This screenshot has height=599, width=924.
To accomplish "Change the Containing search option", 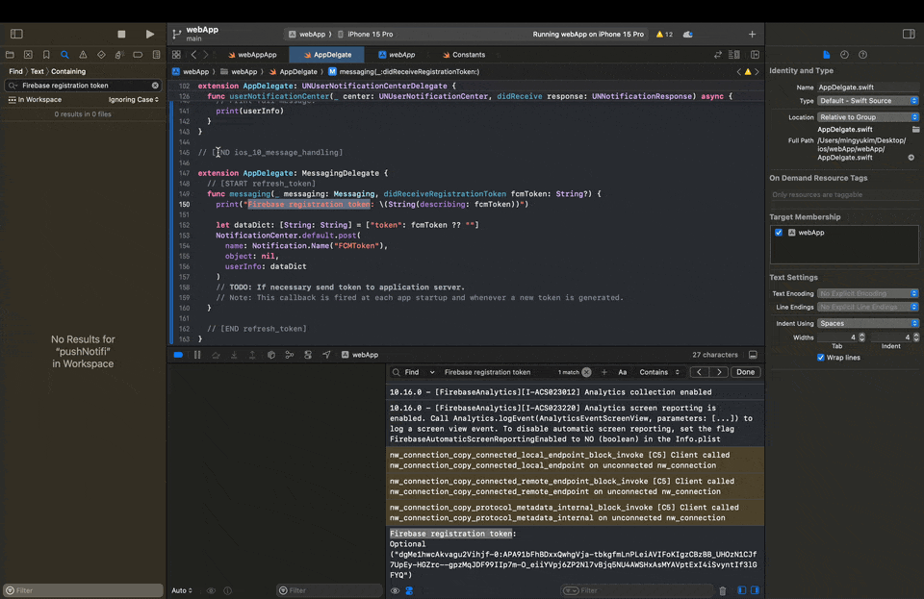I will click(x=68, y=71).
